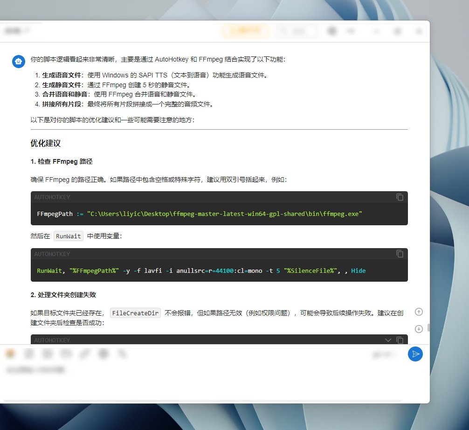Click the 'Hide' keyword in RunWait code

(359, 271)
